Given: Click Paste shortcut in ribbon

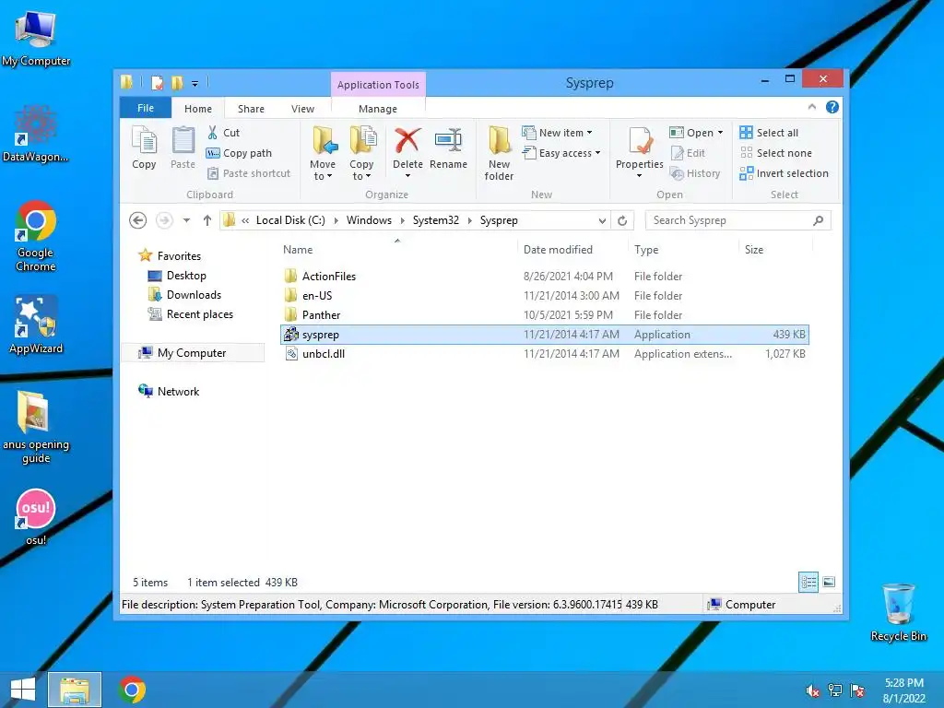Looking at the screenshot, I should point(249,173).
